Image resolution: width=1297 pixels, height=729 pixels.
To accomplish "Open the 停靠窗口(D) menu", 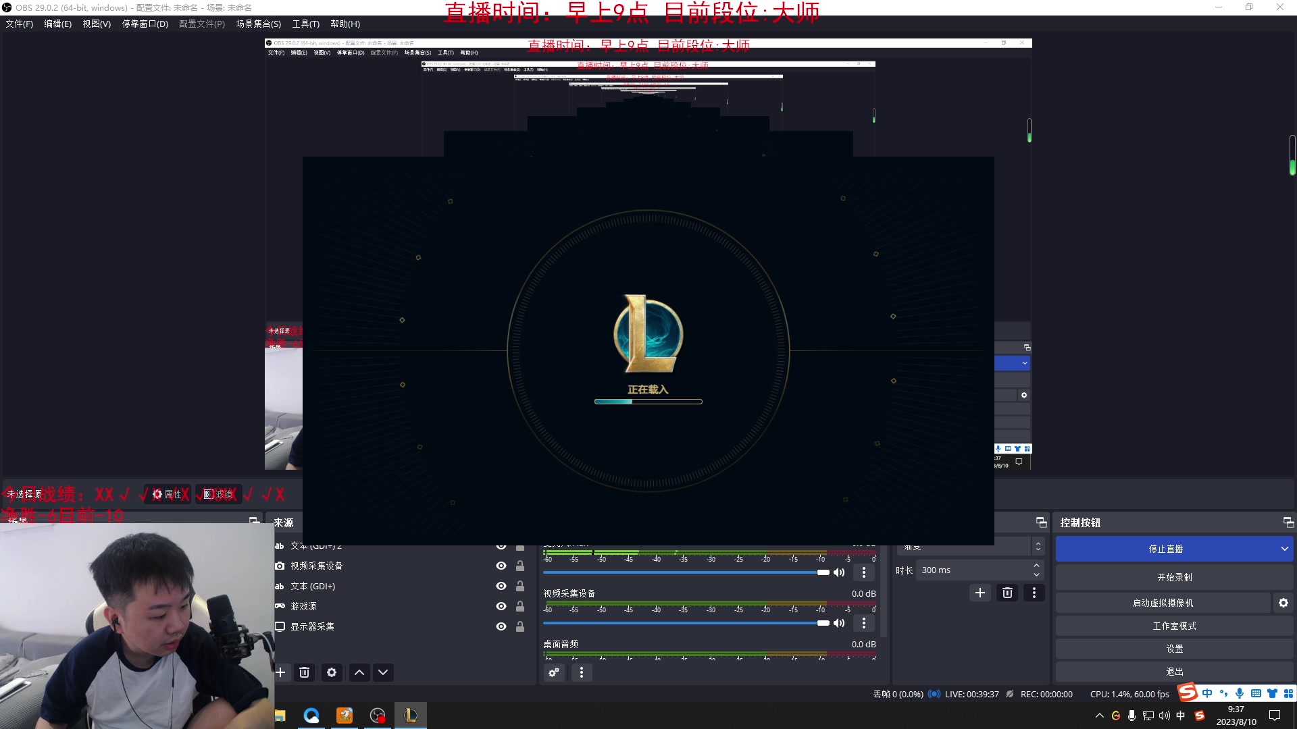I will click(x=145, y=24).
